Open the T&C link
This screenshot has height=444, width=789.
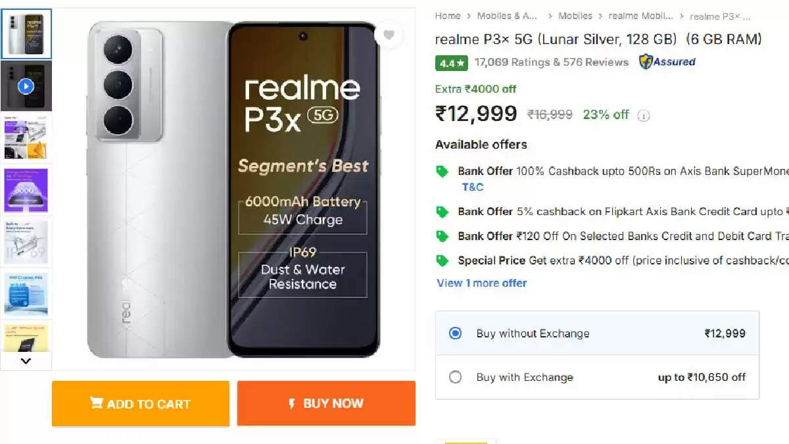(473, 187)
